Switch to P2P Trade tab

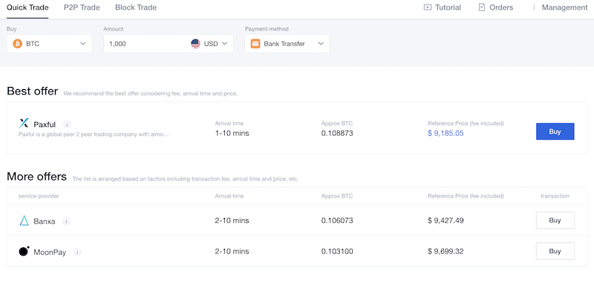(82, 7)
